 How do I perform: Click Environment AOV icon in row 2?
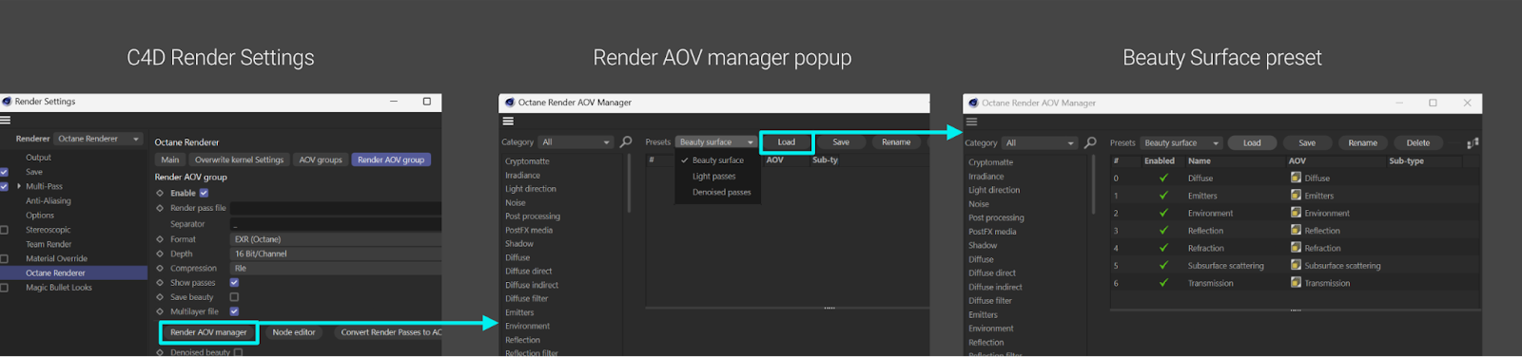coord(1296,213)
